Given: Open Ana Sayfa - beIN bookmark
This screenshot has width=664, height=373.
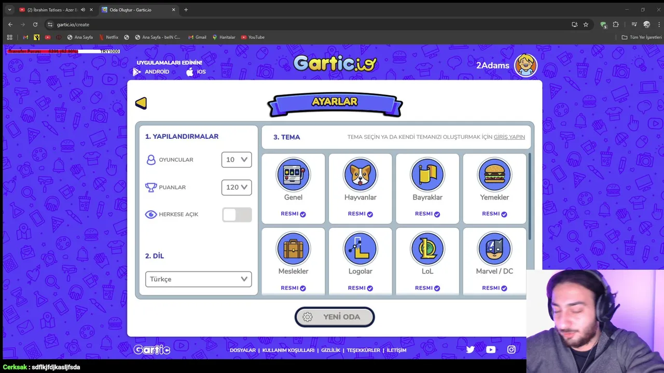Looking at the screenshot, I should 158,37.
